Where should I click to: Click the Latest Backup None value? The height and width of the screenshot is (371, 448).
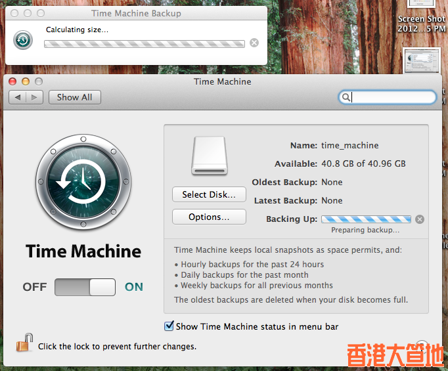tap(332, 200)
